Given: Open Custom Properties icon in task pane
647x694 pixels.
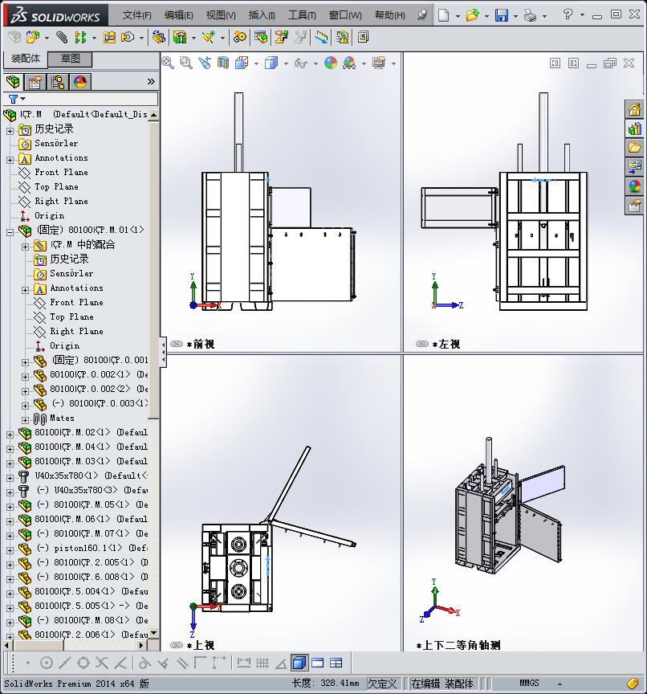Looking at the screenshot, I should point(635,206).
